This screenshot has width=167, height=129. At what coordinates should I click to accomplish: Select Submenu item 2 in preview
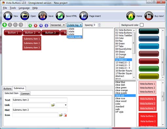click(x=32, y=43)
